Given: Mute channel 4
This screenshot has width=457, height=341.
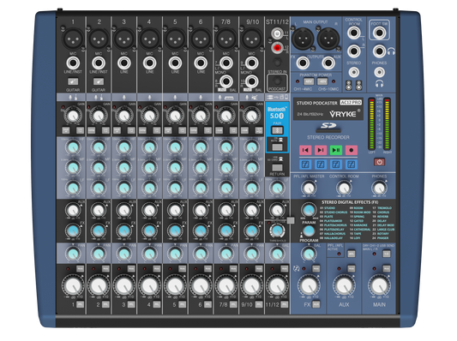Looking at the screenshot, I should [x=157, y=268].
